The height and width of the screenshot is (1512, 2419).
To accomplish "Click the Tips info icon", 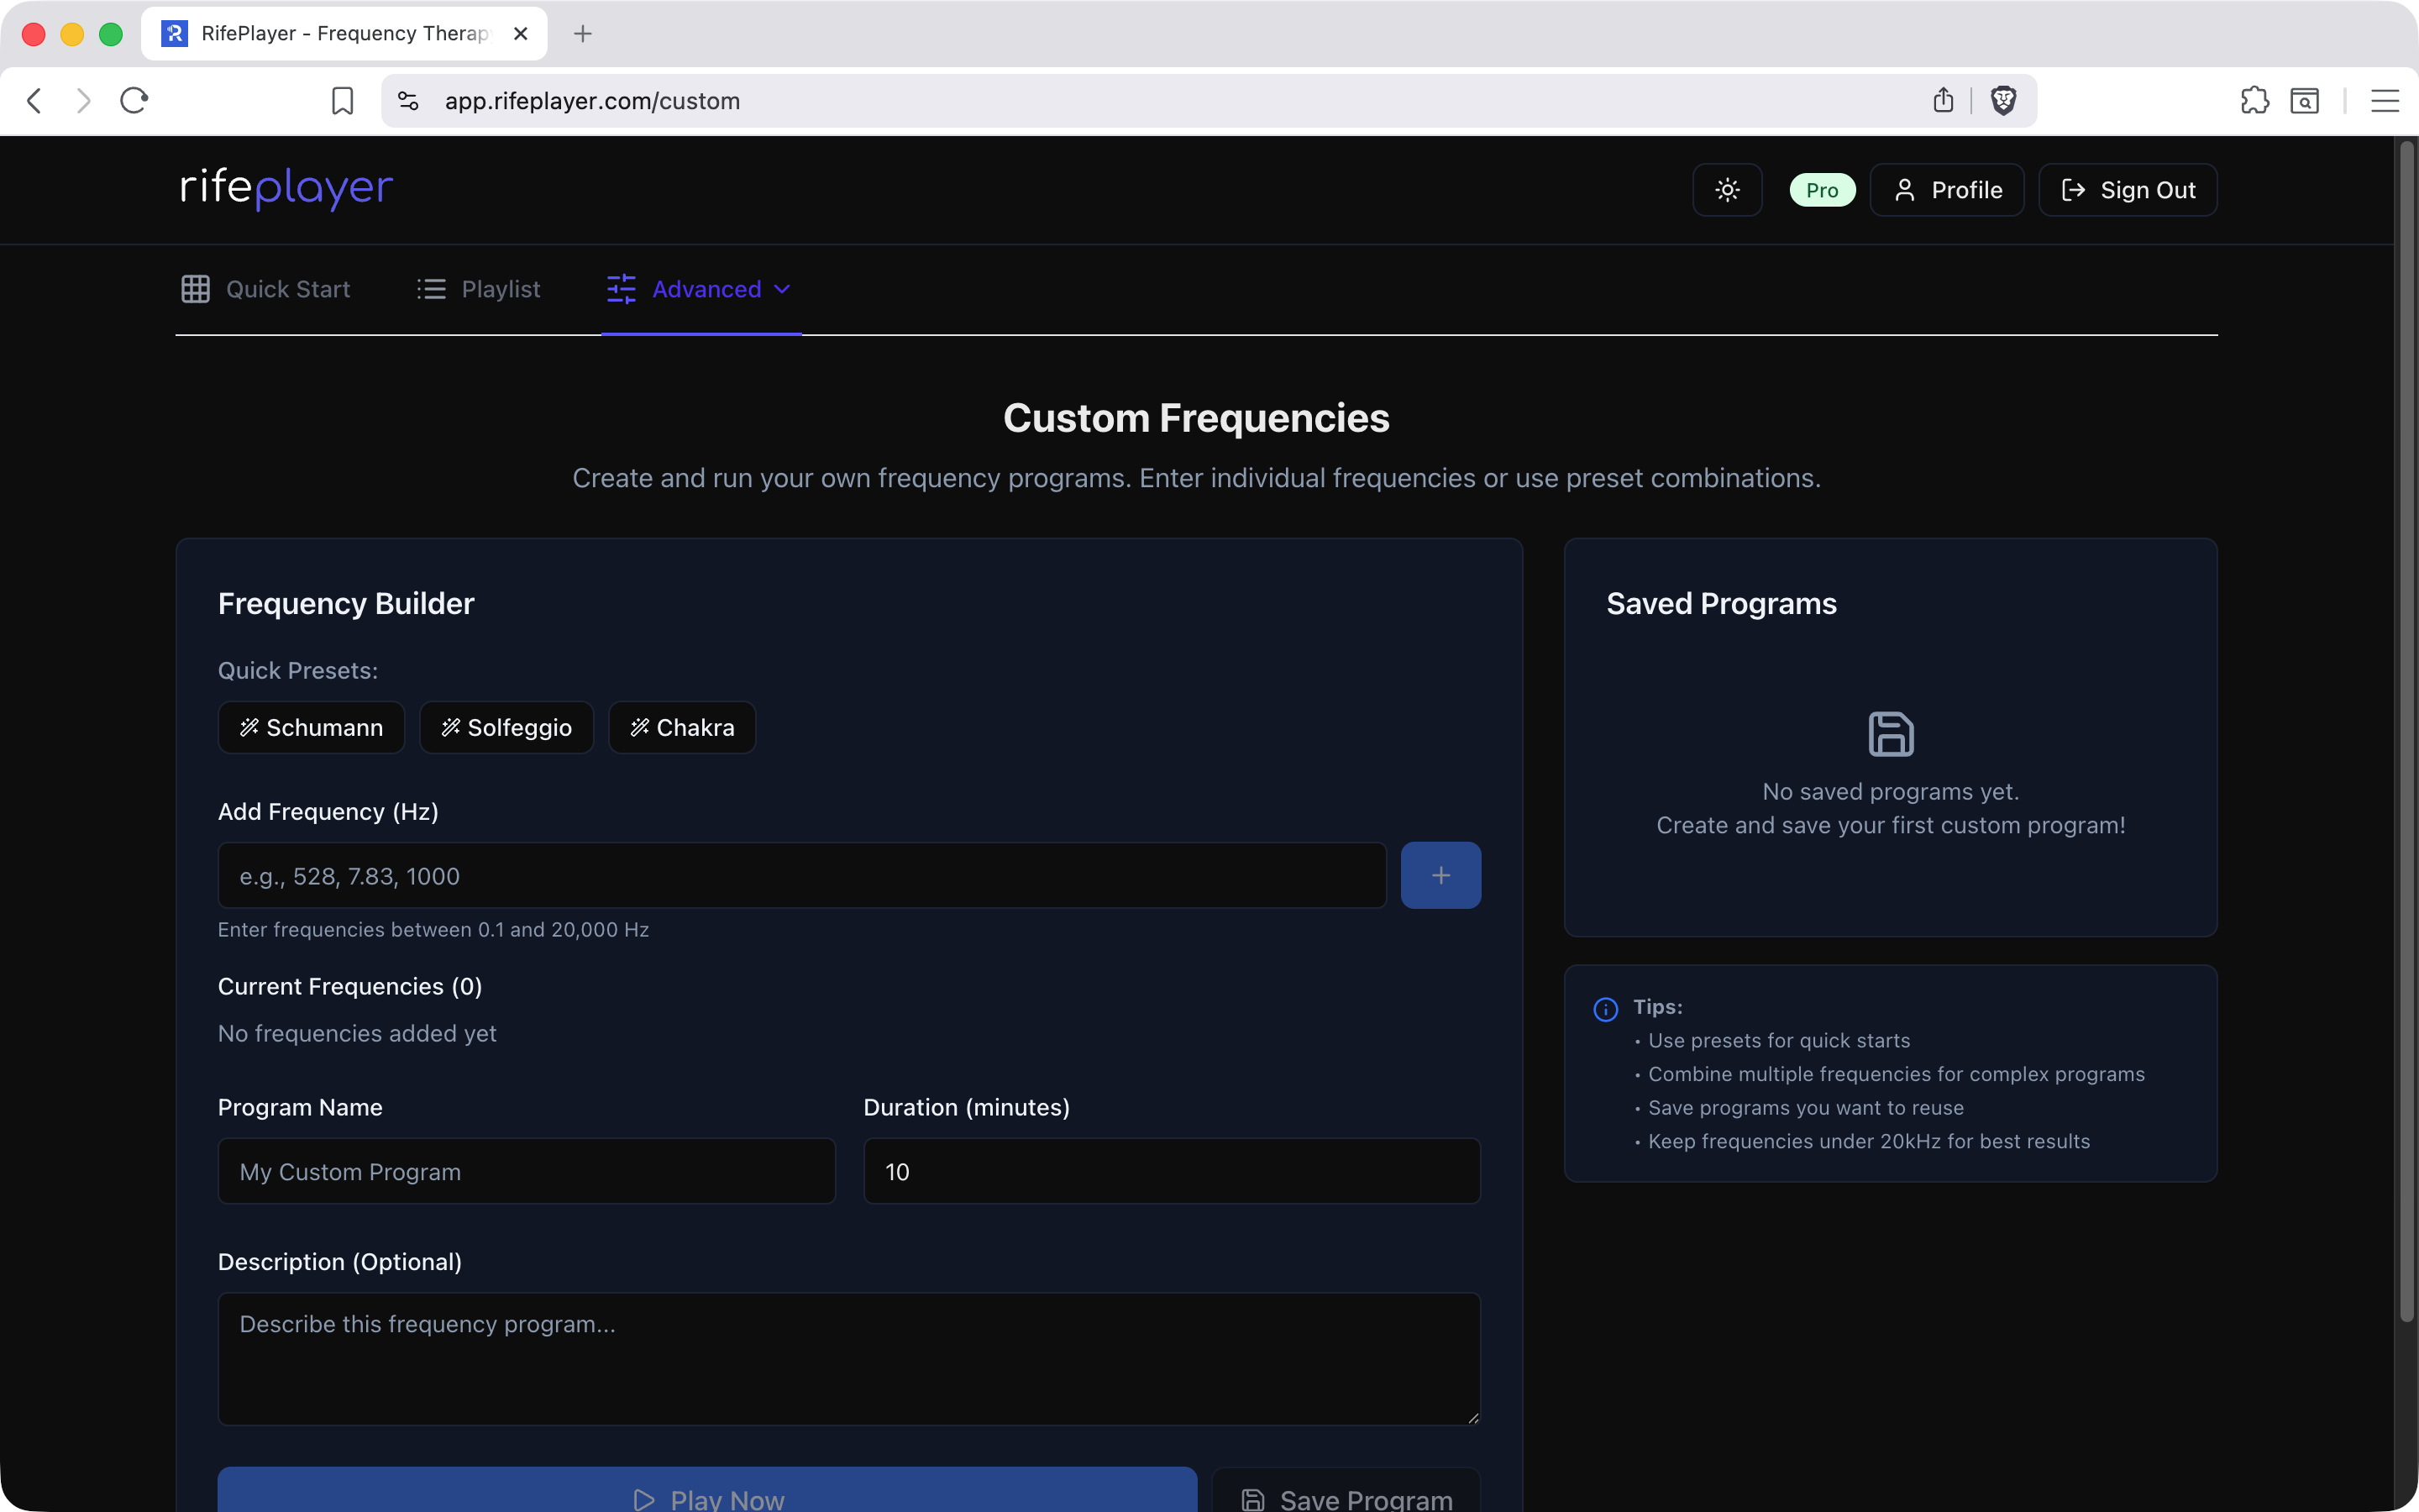I will tap(1605, 1009).
